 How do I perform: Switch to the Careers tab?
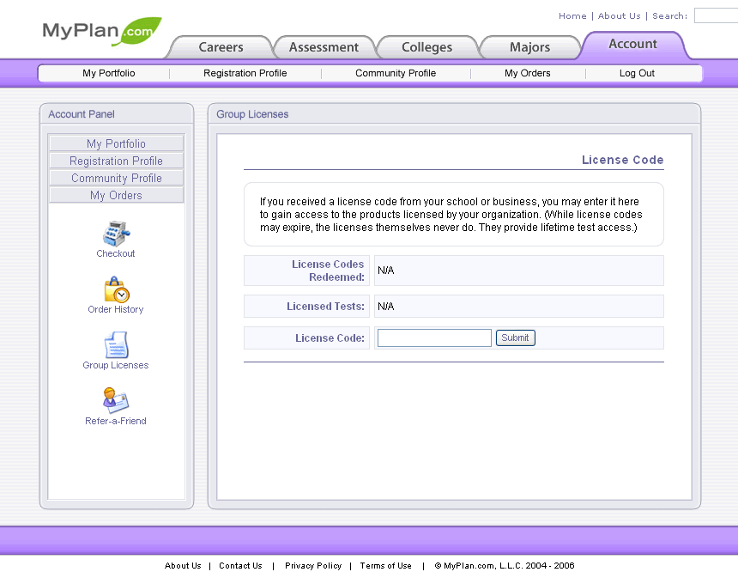221,47
